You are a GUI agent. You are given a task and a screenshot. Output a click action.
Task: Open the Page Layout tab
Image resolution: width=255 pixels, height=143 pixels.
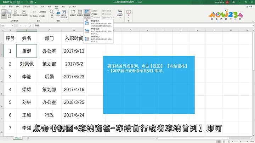tap(27, 6)
